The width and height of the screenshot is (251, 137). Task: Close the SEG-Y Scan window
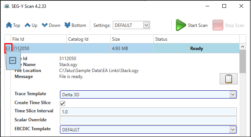[x=241, y=6]
